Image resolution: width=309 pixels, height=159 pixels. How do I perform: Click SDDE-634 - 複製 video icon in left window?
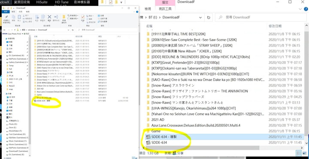point(35,101)
